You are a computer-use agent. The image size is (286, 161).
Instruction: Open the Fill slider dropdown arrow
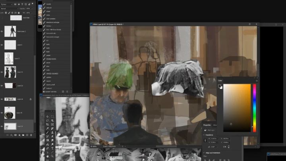click(32, 13)
